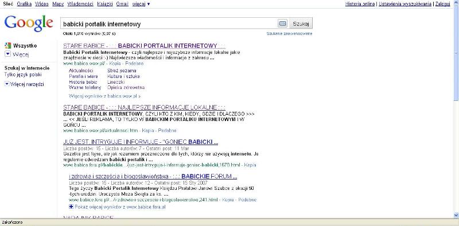459x226 pixels.
Task: Click Szukaj w internecie heading
Action: click(x=27, y=68)
